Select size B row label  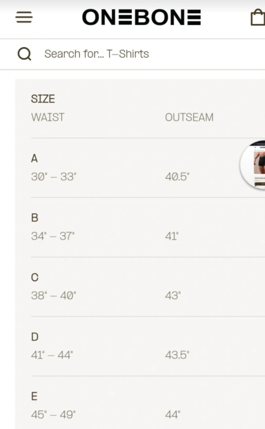pyautogui.click(x=35, y=218)
